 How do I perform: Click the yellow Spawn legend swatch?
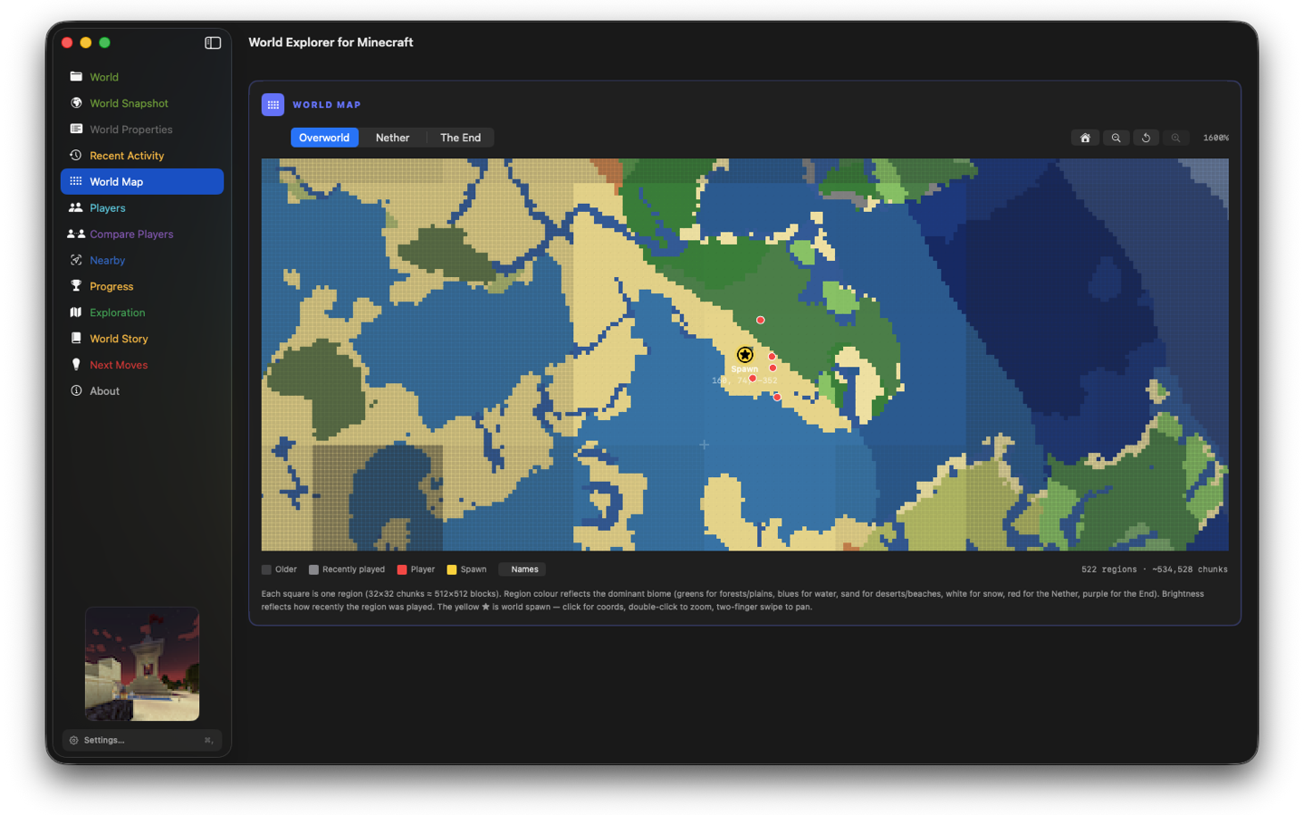452,570
